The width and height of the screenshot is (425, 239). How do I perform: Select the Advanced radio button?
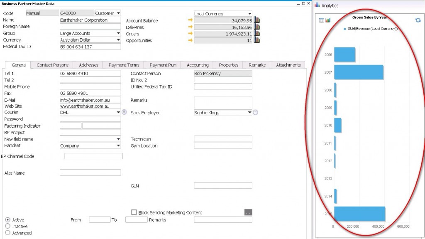coord(8,233)
